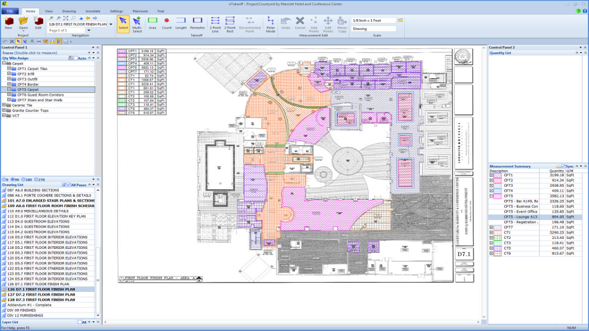Expand the CPT1 row in Measurement Summary
The height and width of the screenshot is (331, 589).
(491, 175)
